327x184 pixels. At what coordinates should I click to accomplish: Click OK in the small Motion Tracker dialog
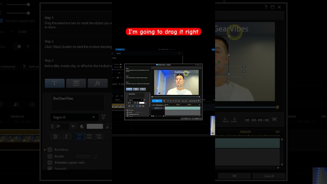(186, 119)
